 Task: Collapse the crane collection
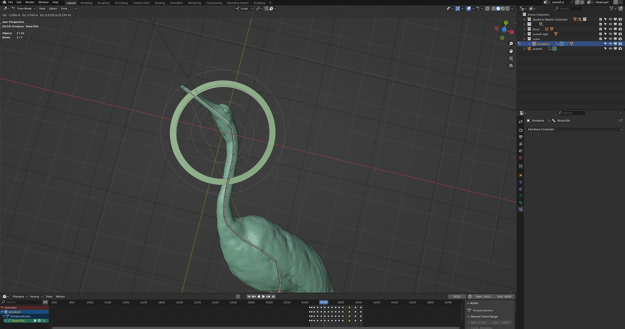pos(524,39)
